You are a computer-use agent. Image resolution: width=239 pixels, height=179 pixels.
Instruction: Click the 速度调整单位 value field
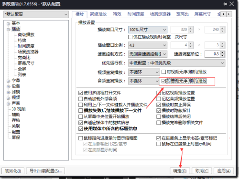212,54
